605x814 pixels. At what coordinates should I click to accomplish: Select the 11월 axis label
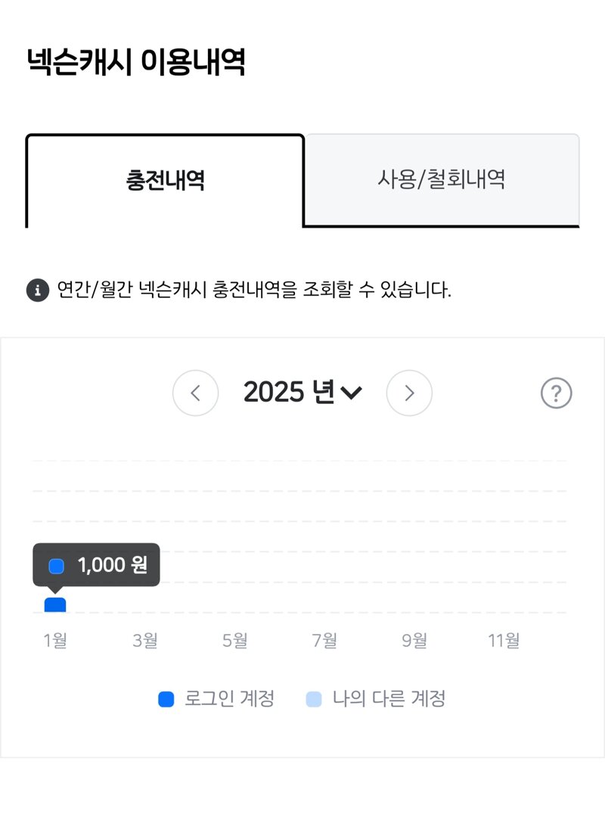coord(504,641)
